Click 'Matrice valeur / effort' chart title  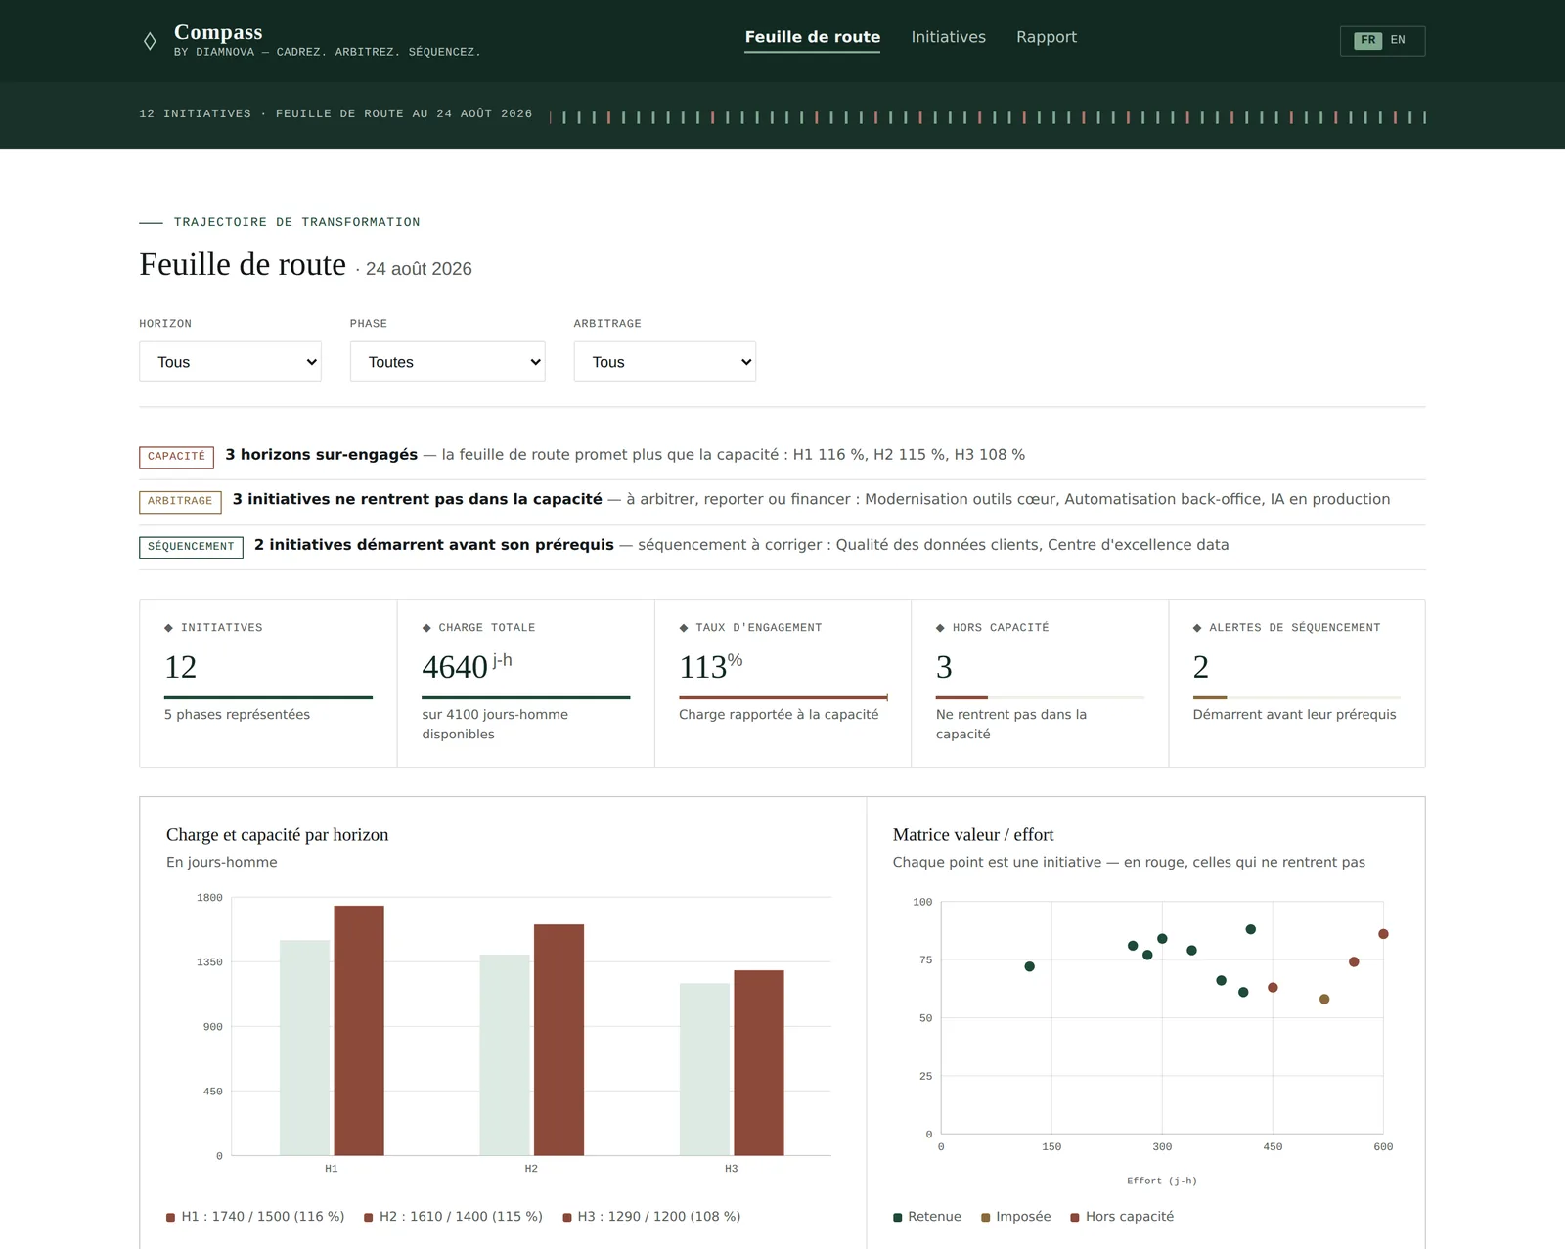point(973,835)
